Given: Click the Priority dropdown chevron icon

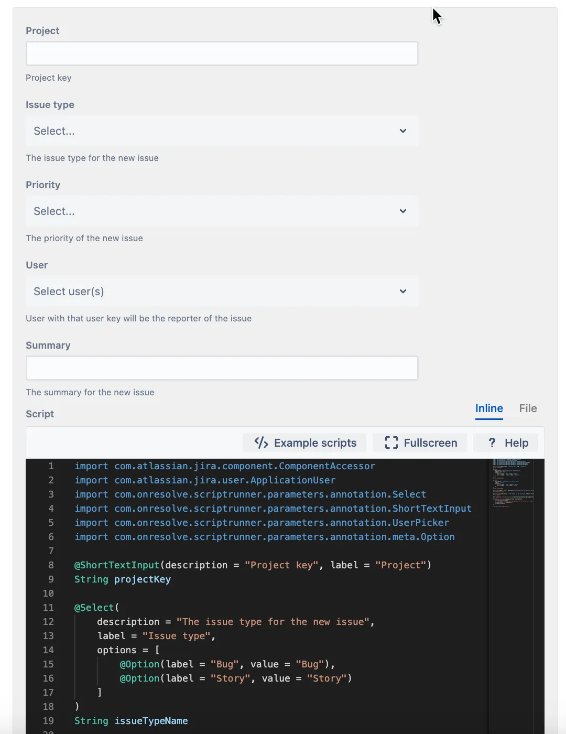Looking at the screenshot, I should click(x=403, y=211).
